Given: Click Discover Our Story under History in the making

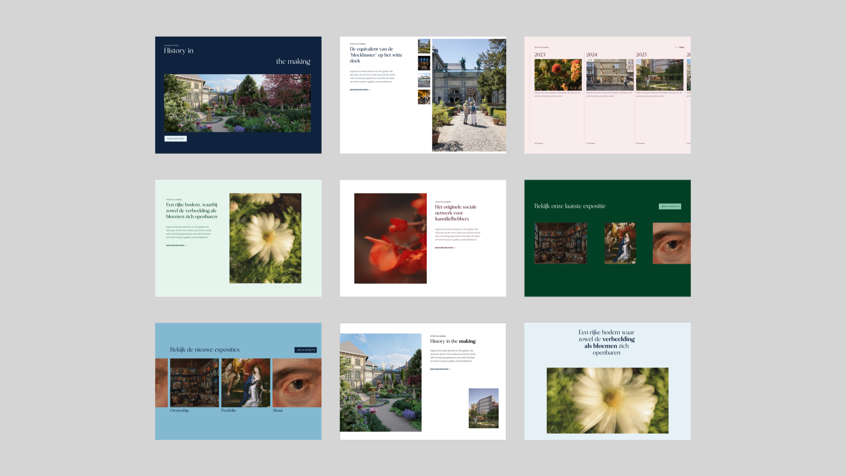Looking at the screenshot, I should (440, 369).
